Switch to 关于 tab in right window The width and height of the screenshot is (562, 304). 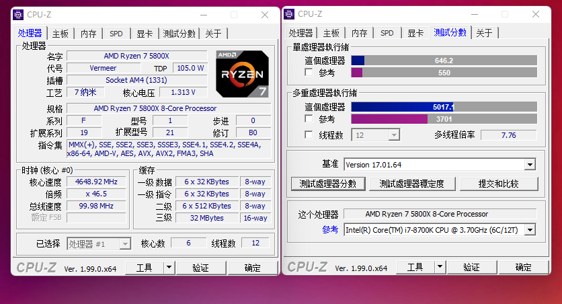click(484, 33)
